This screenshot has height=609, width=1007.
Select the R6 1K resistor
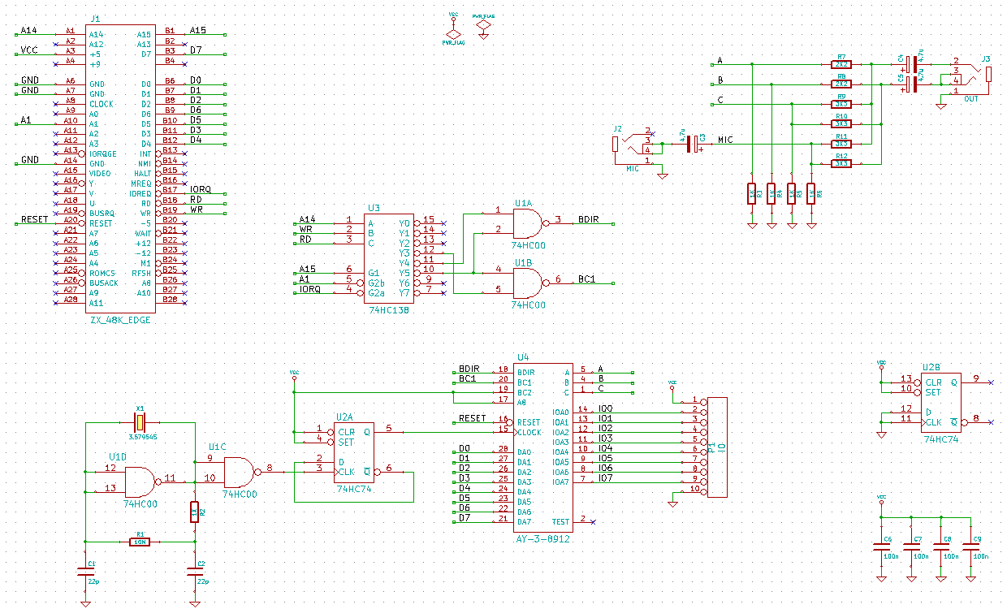point(811,193)
